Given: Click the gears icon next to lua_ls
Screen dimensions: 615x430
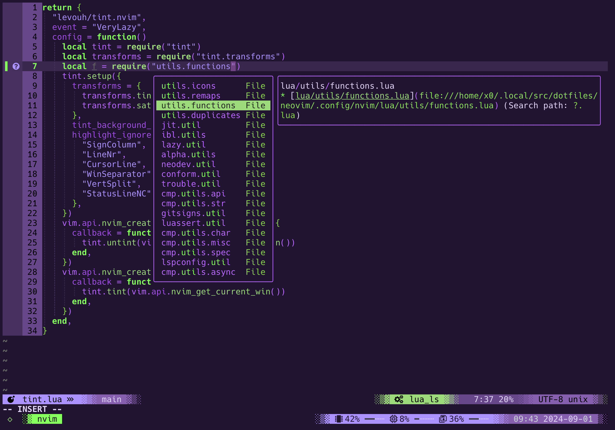Looking at the screenshot, I should tap(399, 399).
